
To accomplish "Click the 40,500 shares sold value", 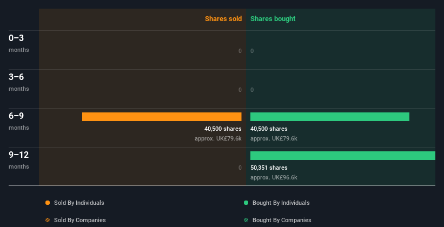I will [223, 129].
